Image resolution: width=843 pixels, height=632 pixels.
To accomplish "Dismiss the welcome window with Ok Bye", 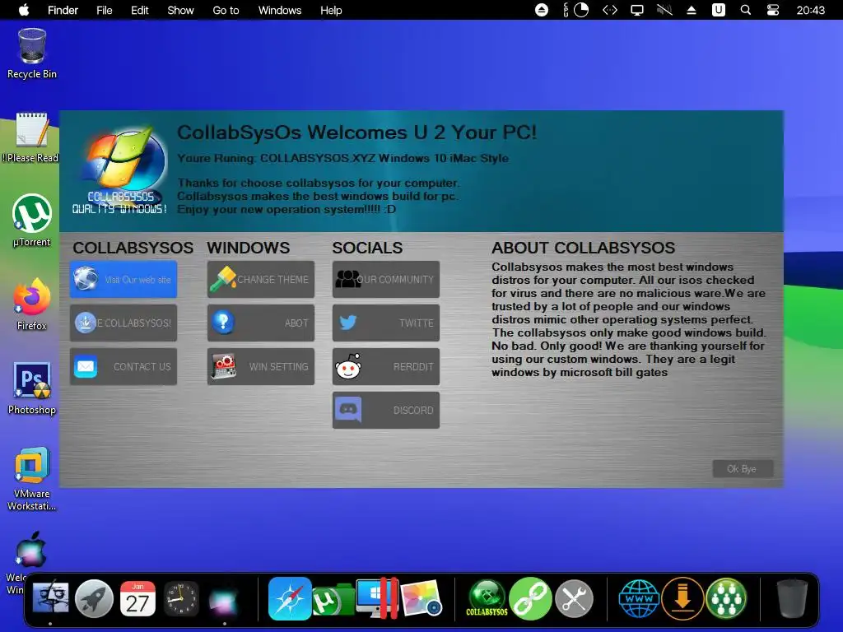I will coord(743,468).
